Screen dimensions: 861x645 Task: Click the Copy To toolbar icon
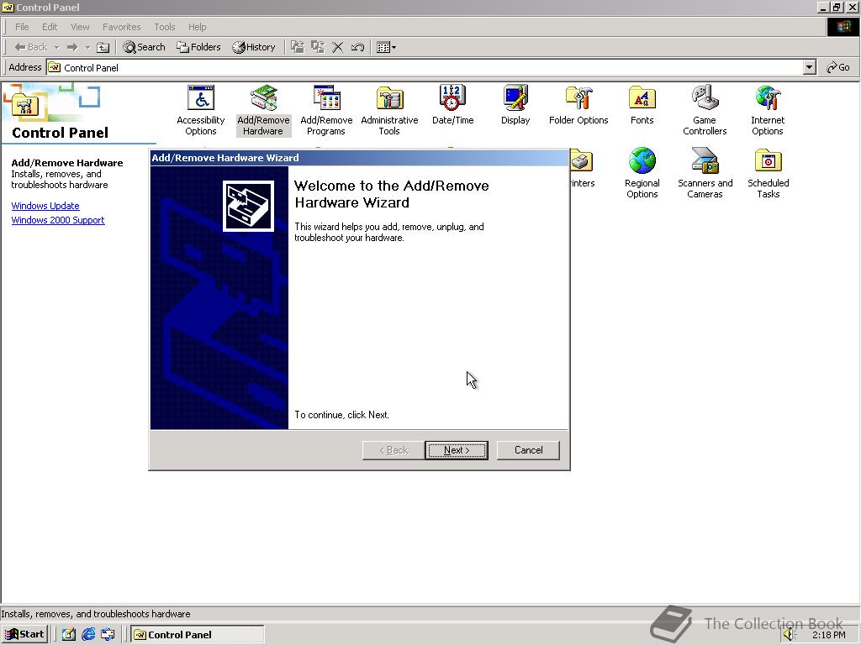click(317, 47)
